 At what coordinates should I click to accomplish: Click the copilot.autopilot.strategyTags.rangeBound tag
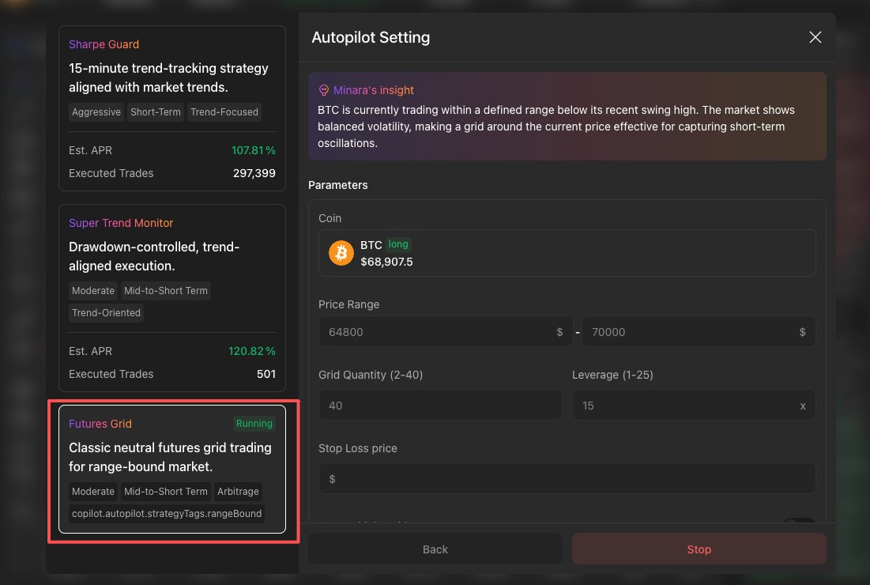pos(167,514)
